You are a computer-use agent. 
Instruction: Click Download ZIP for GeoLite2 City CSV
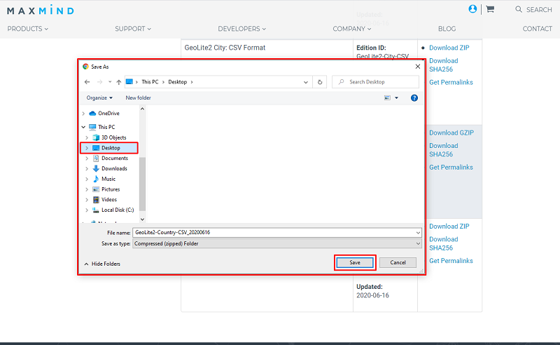pos(449,48)
